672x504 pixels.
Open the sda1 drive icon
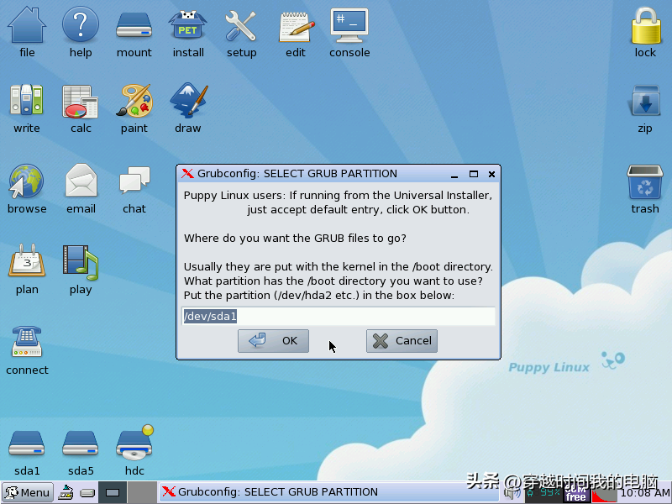point(27,444)
